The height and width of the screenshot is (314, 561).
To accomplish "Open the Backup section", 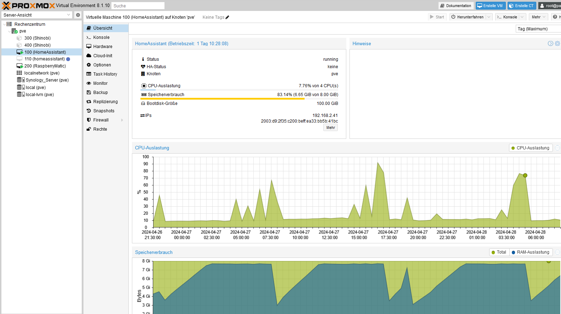I will [106, 93].
